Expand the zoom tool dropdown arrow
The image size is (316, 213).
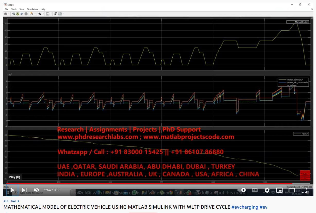coord(43,14)
